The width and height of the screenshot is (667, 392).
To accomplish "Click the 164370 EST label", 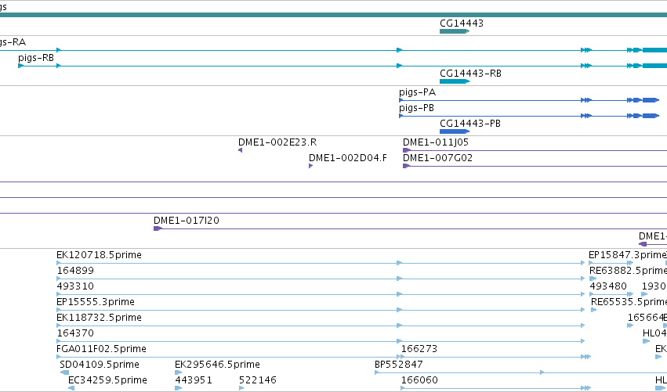I will point(75,333).
